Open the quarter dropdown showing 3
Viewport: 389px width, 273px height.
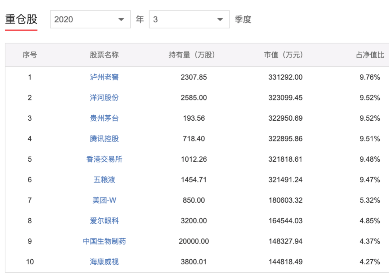tap(189, 19)
